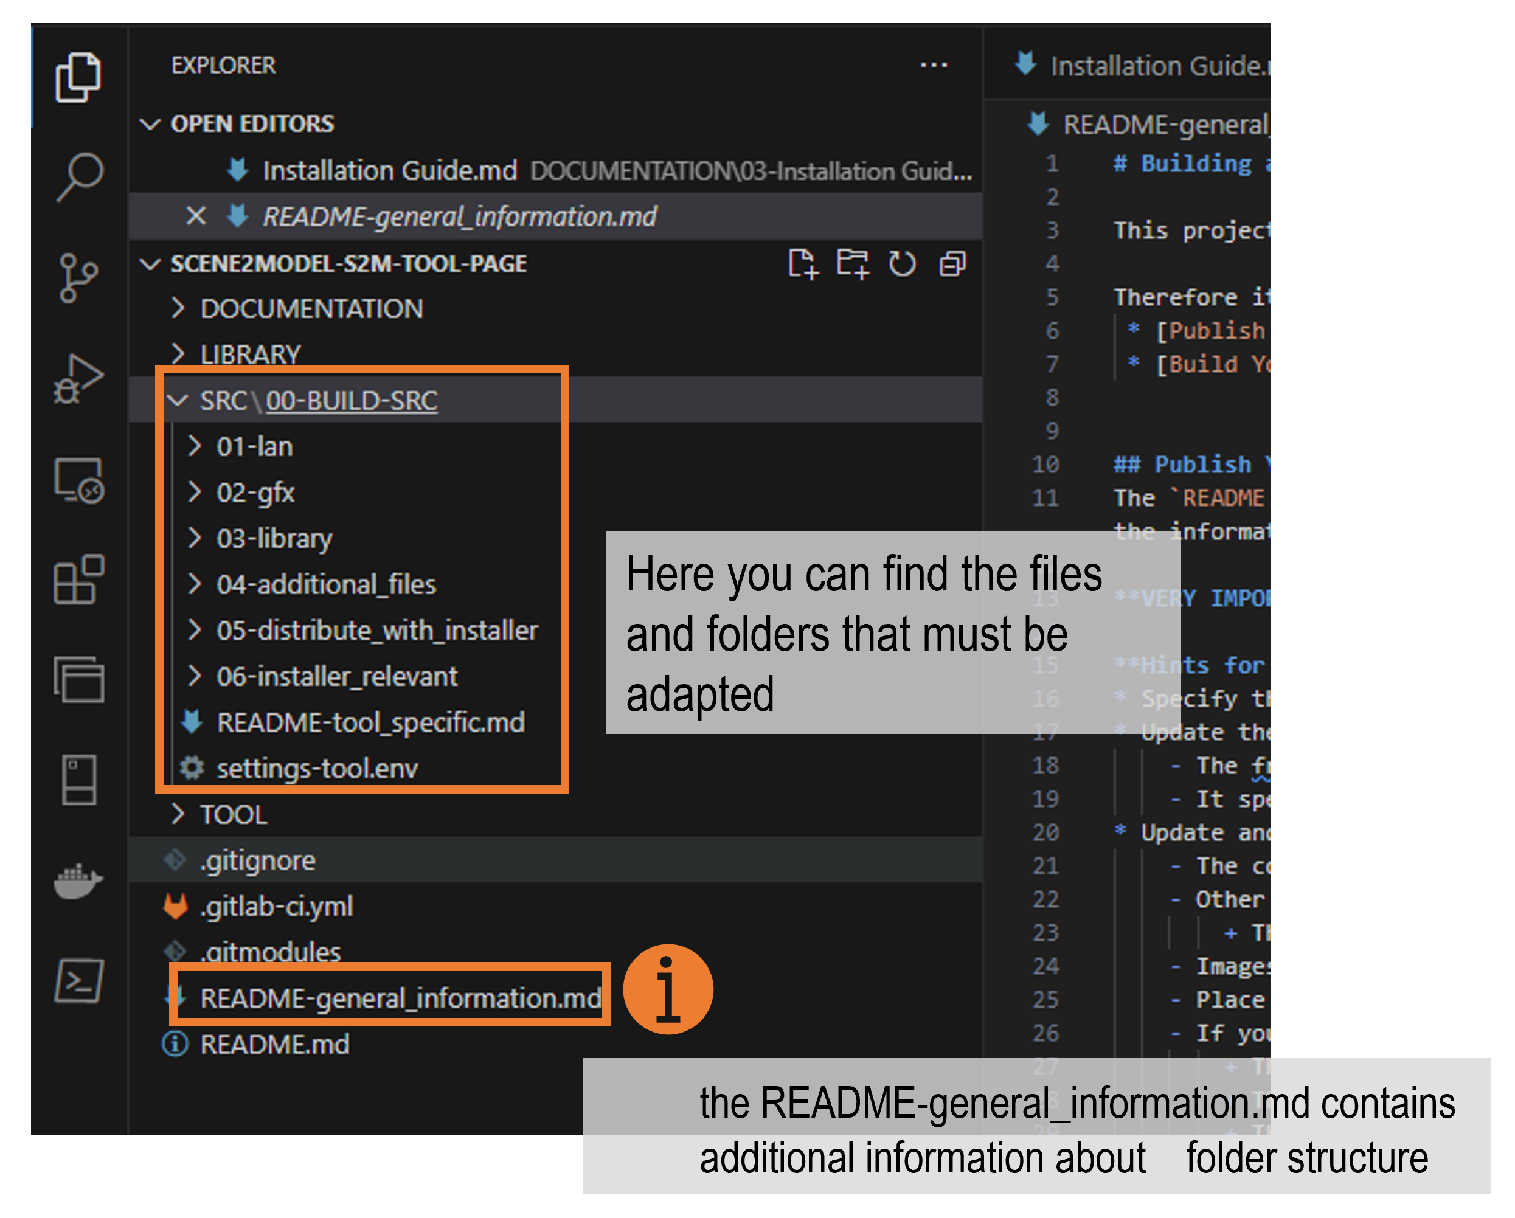Viewport: 1515px width, 1218px height.
Task: Click the '[Publish' link text on line 6
Action: [x=1210, y=330]
